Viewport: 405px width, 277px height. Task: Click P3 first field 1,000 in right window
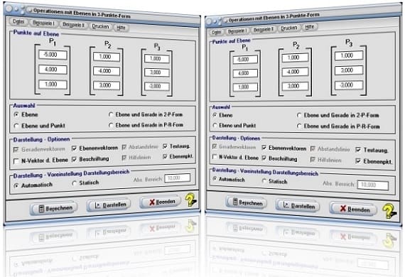click(349, 55)
